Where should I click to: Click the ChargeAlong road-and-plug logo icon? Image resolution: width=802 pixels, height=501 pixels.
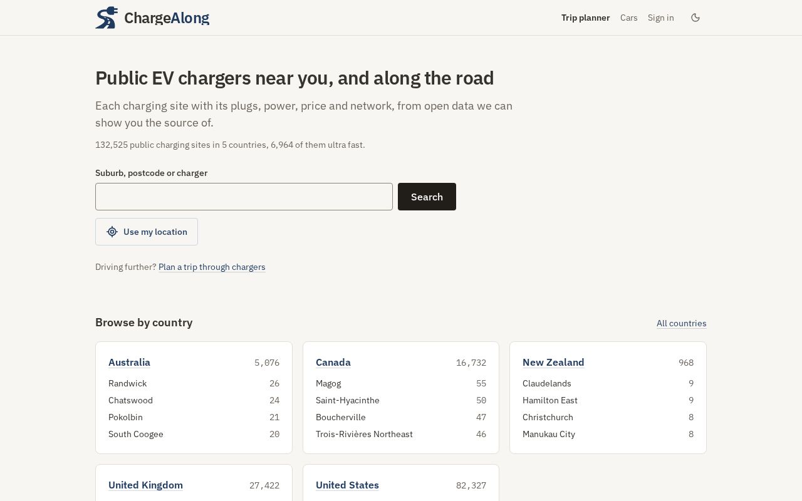click(107, 18)
